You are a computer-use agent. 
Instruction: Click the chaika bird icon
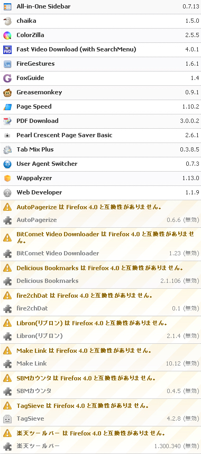tap(7, 21)
